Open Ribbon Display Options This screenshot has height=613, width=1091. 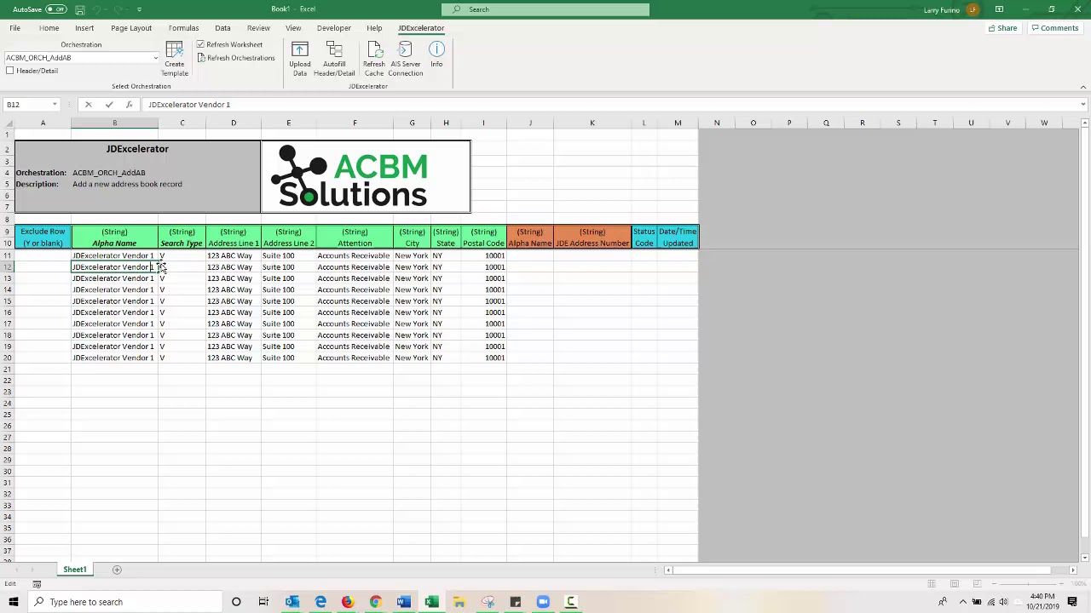point(999,9)
